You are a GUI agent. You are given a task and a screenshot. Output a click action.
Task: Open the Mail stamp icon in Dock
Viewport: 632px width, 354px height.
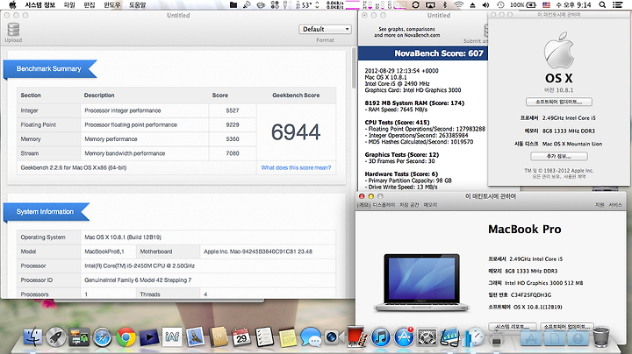point(196,337)
